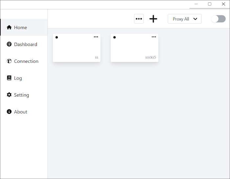Maximize the application window
230x179 pixels.
click(210, 4)
